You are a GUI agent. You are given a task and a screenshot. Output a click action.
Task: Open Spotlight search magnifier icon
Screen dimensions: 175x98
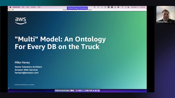pos(126,7)
